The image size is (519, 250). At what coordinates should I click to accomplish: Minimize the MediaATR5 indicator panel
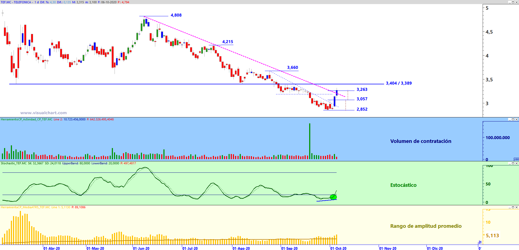tap(509, 207)
